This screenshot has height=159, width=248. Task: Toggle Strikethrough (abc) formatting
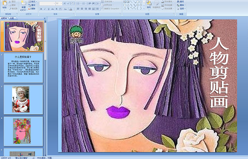53,9
